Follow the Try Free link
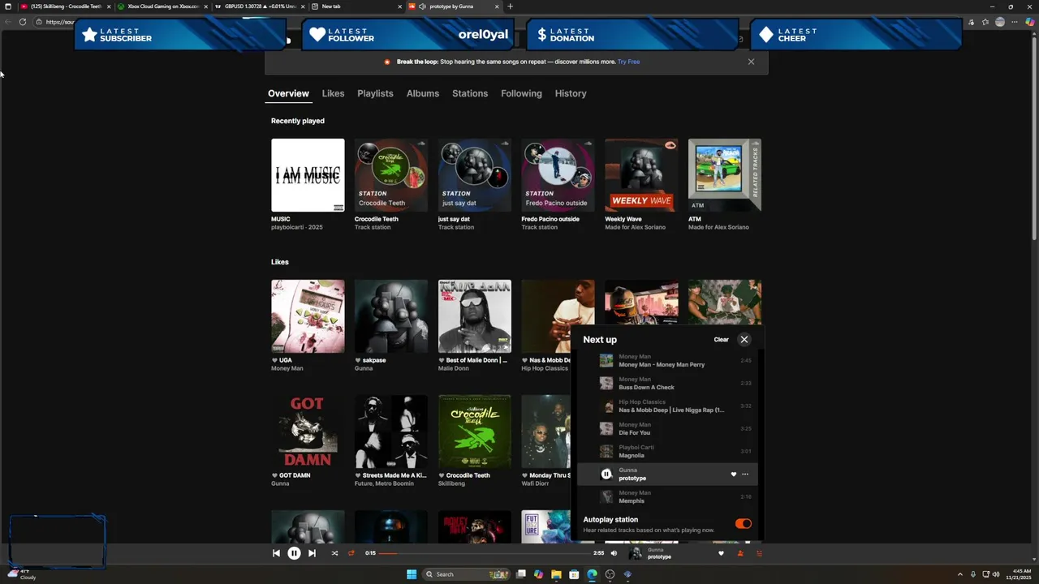This screenshot has width=1039, height=584. pyautogui.click(x=628, y=62)
